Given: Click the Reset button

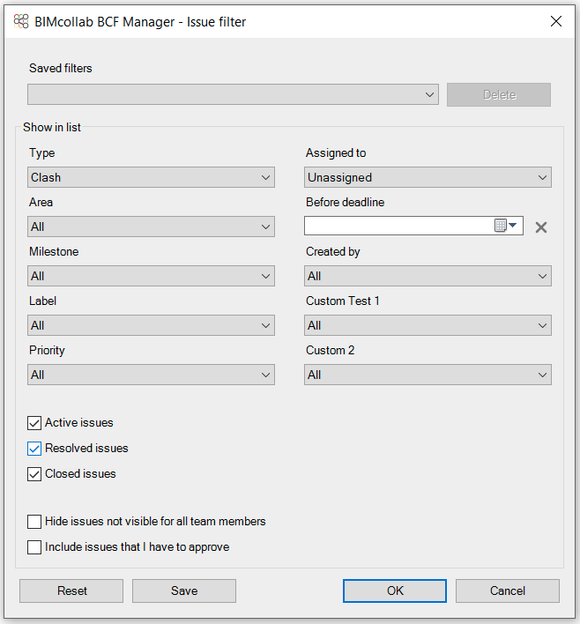Looking at the screenshot, I should point(71,591).
